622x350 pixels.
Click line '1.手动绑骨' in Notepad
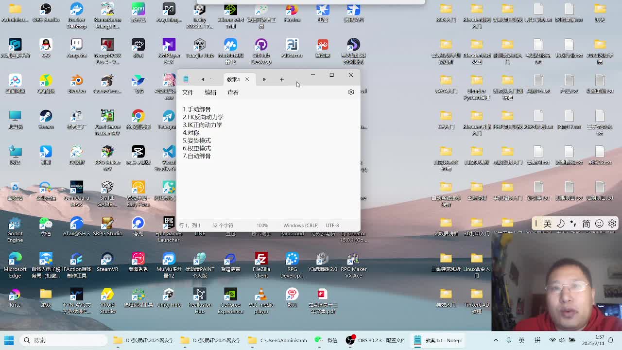[197, 109]
